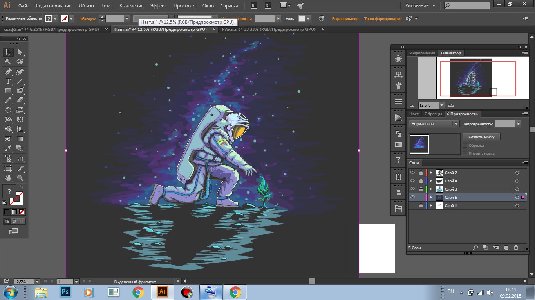Click the Обводка link in the control bar
Screen dimensions: 535x300
[x=88, y=18]
